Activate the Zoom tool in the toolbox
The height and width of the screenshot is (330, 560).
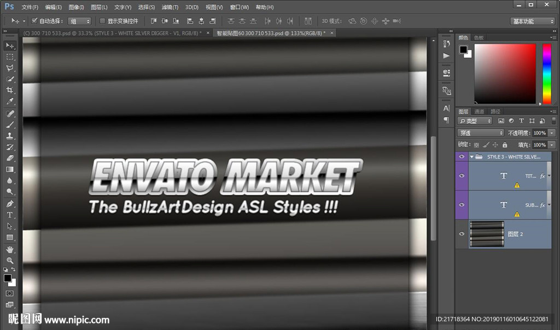point(10,261)
